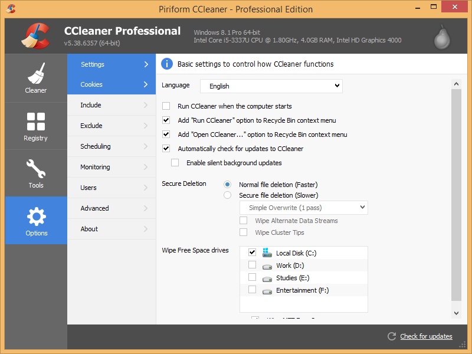Toggle Automatically check for updates to CCleaner
Image resolution: width=472 pixels, height=354 pixels.
click(166, 149)
